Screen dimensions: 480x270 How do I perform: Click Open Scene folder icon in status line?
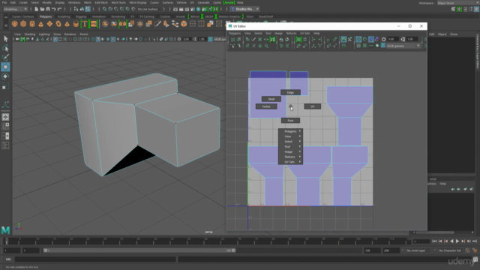(x=42, y=9)
